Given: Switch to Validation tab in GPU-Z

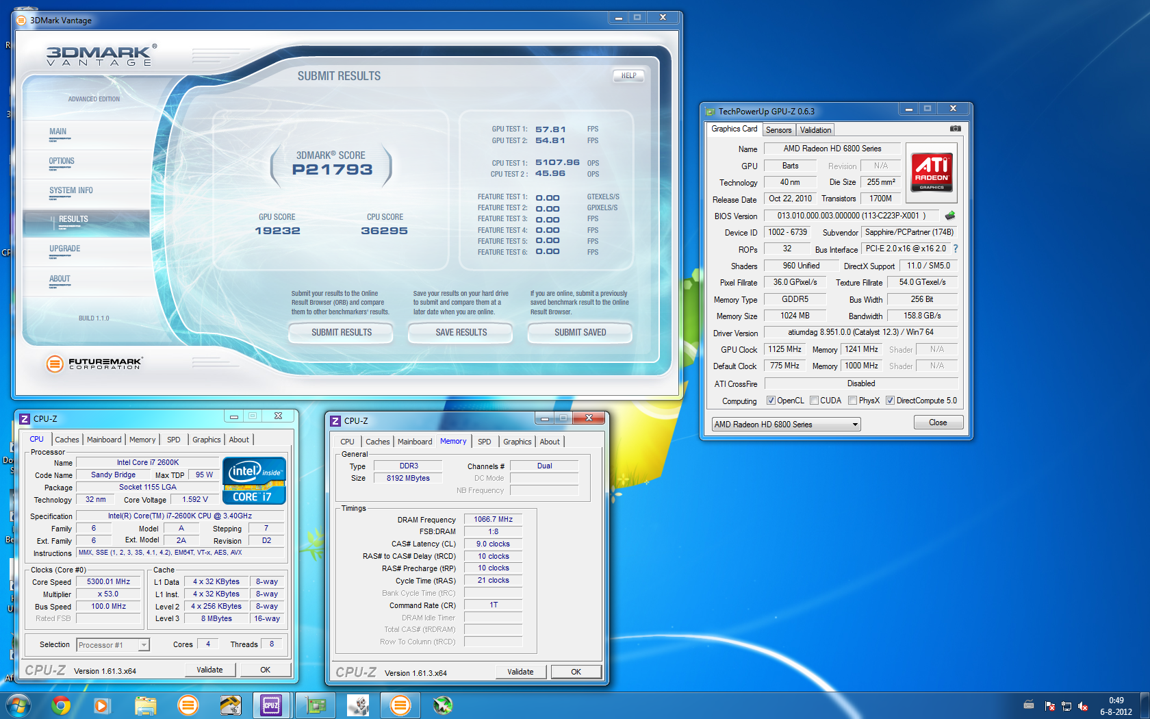Looking at the screenshot, I should (x=815, y=130).
